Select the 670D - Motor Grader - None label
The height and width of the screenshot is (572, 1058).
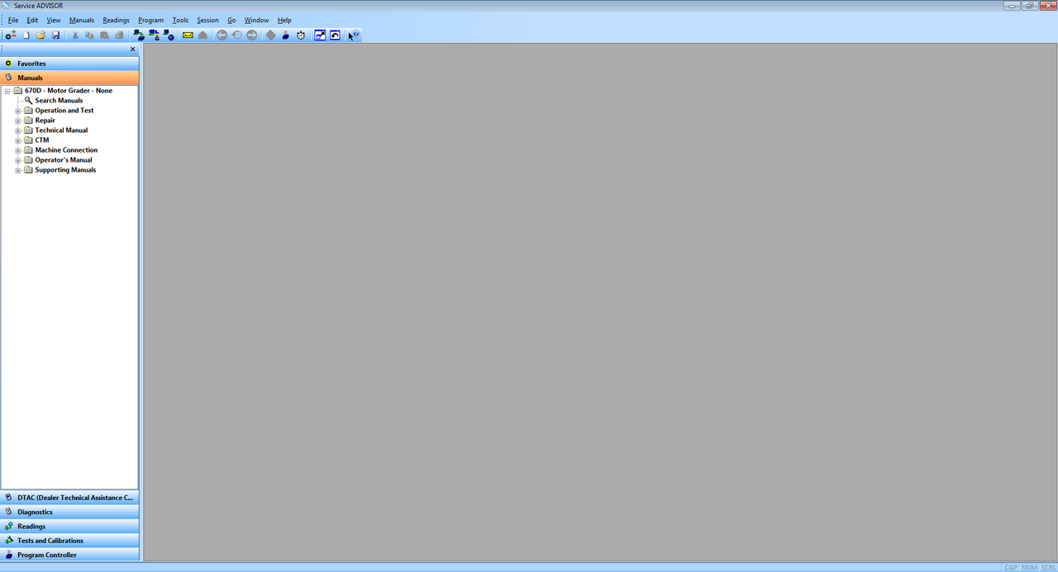69,91
